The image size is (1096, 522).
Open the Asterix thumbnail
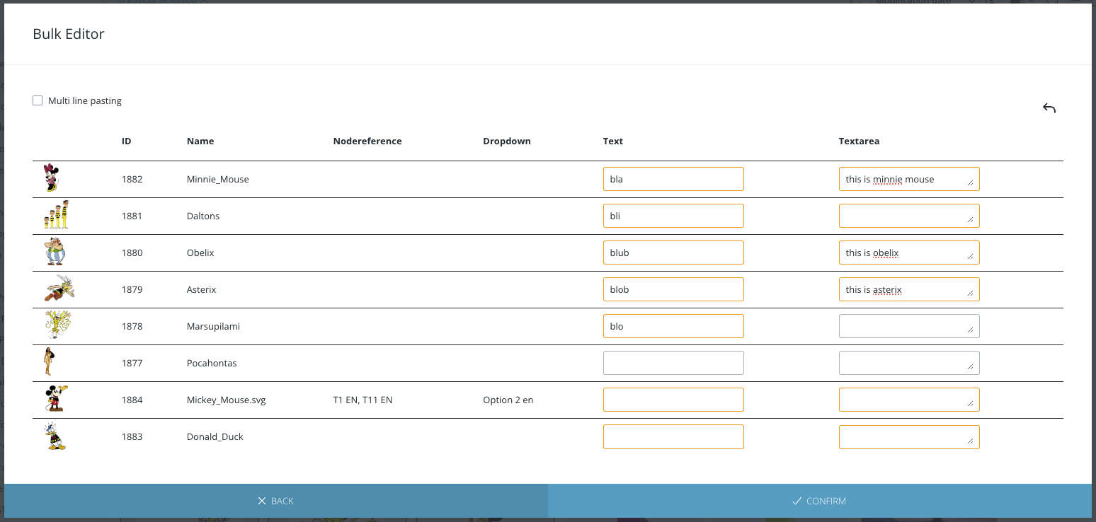coord(59,289)
